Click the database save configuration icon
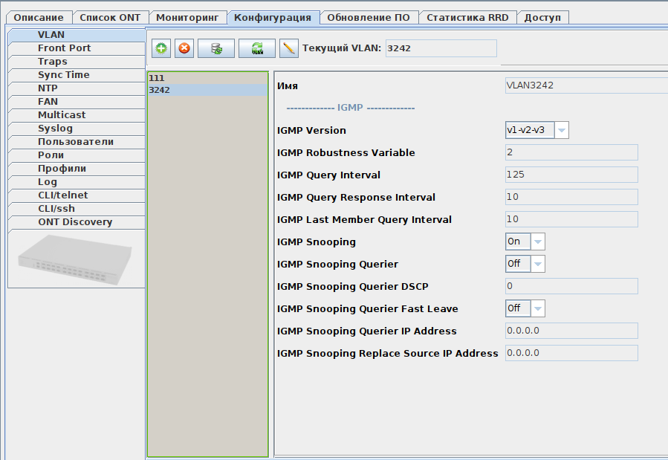Image resolution: width=668 pixels, height=460 pixels. point(216,48)
